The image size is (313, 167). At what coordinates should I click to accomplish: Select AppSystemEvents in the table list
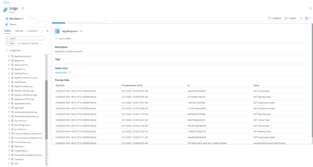tap(22, 104)
